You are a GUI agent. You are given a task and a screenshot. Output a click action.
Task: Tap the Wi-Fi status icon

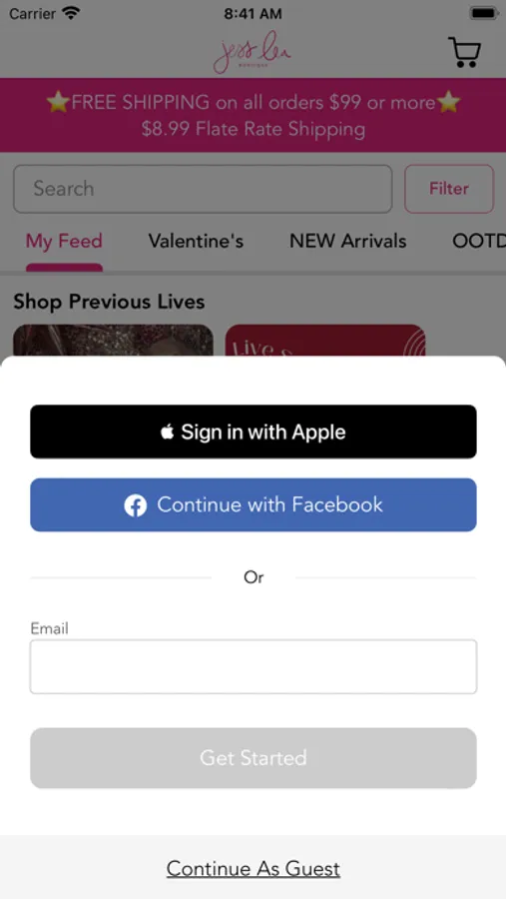point(72,13)
